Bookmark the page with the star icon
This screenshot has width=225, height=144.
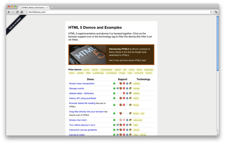click(x=211, y=12)
